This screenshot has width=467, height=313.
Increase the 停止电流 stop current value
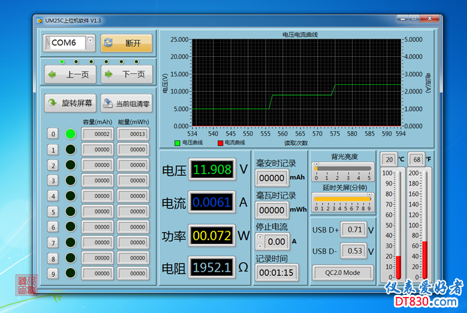(261, 237)
